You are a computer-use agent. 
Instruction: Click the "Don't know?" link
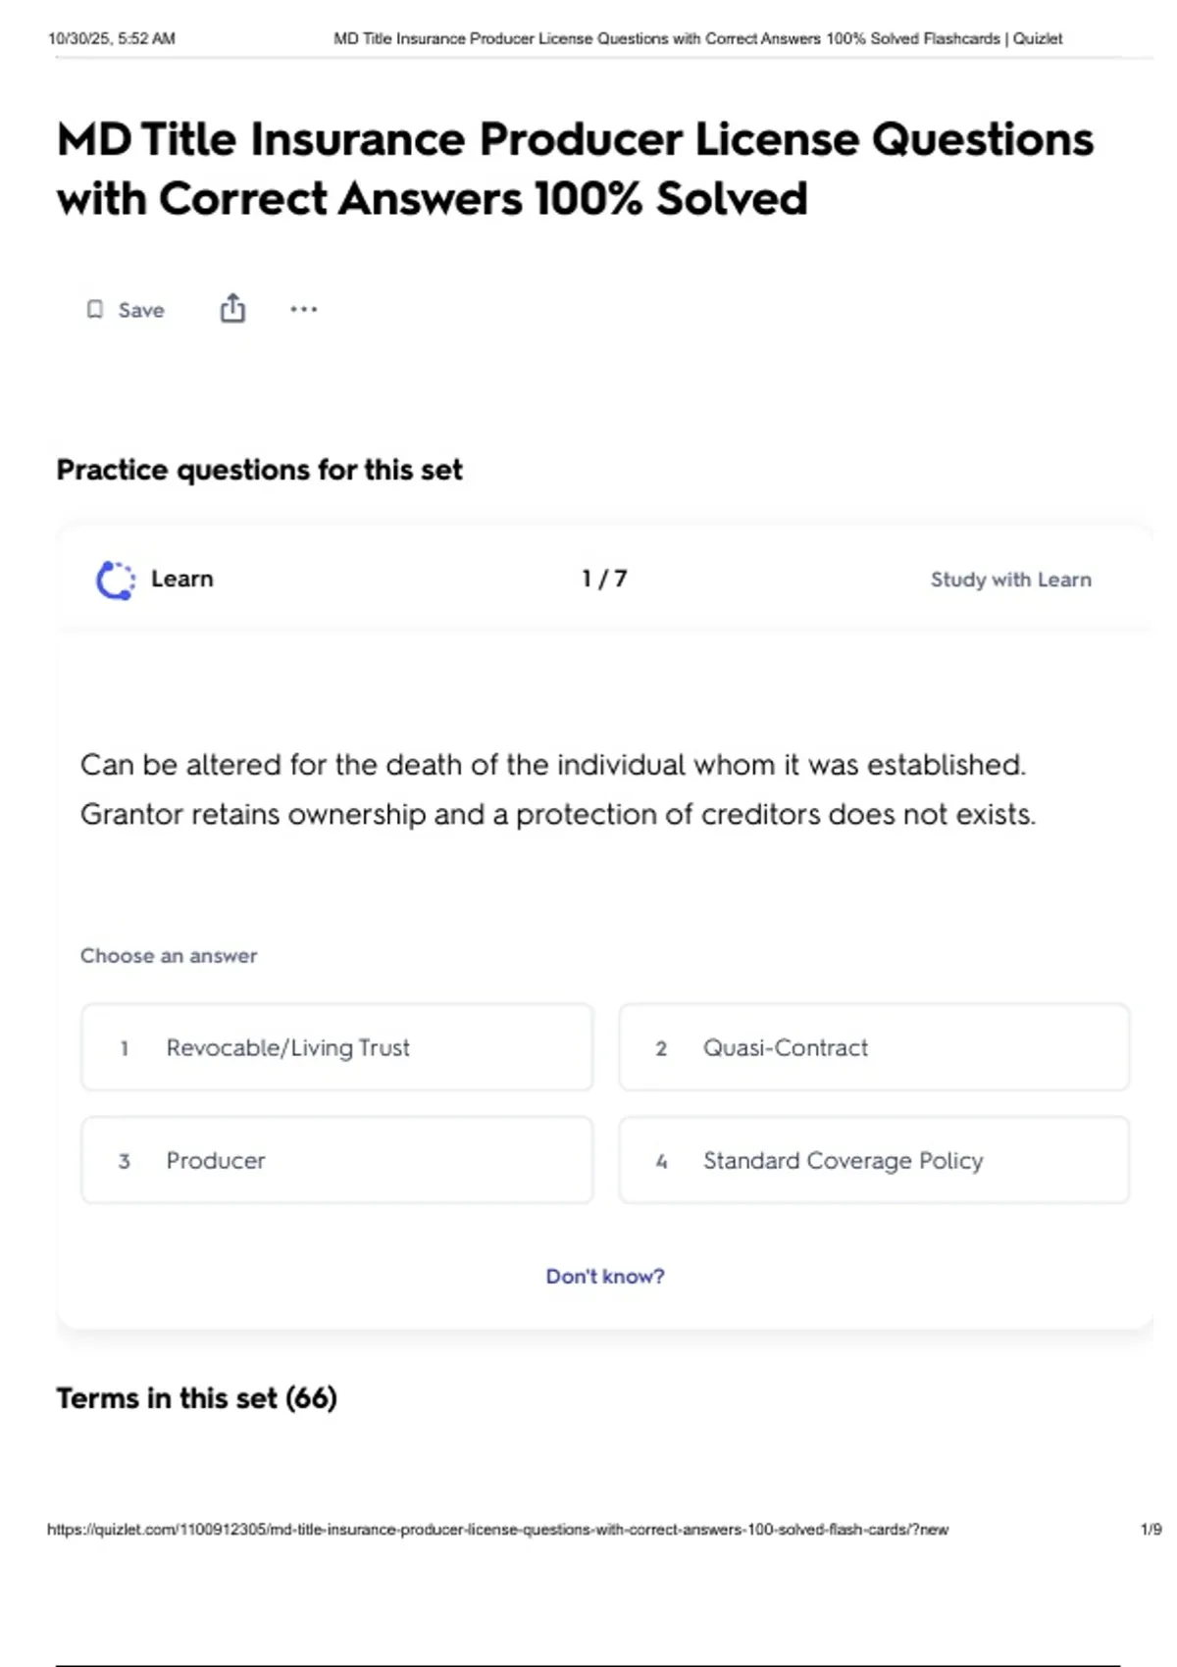click(x=604, y=1276)
